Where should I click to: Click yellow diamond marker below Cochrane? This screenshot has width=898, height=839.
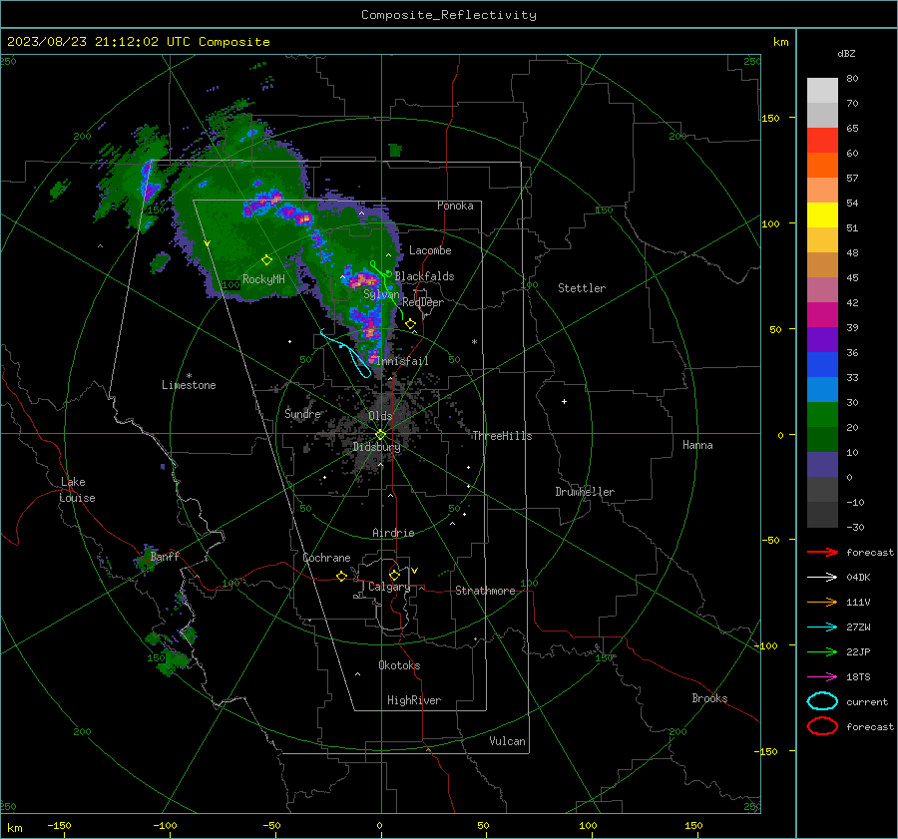(x=341, y=576)
